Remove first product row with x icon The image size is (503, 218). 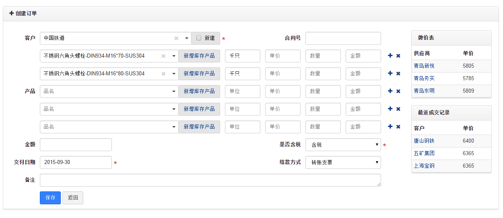coord(398,56)
